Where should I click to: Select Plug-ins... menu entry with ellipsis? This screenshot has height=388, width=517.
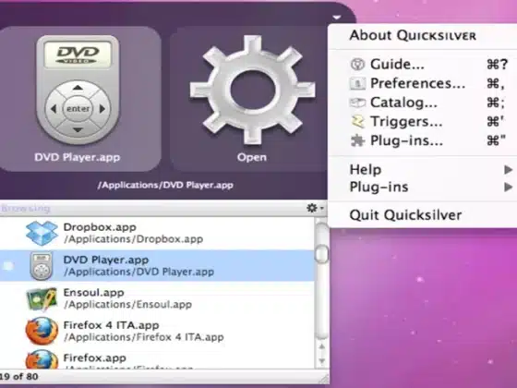[x=423, y=140]
